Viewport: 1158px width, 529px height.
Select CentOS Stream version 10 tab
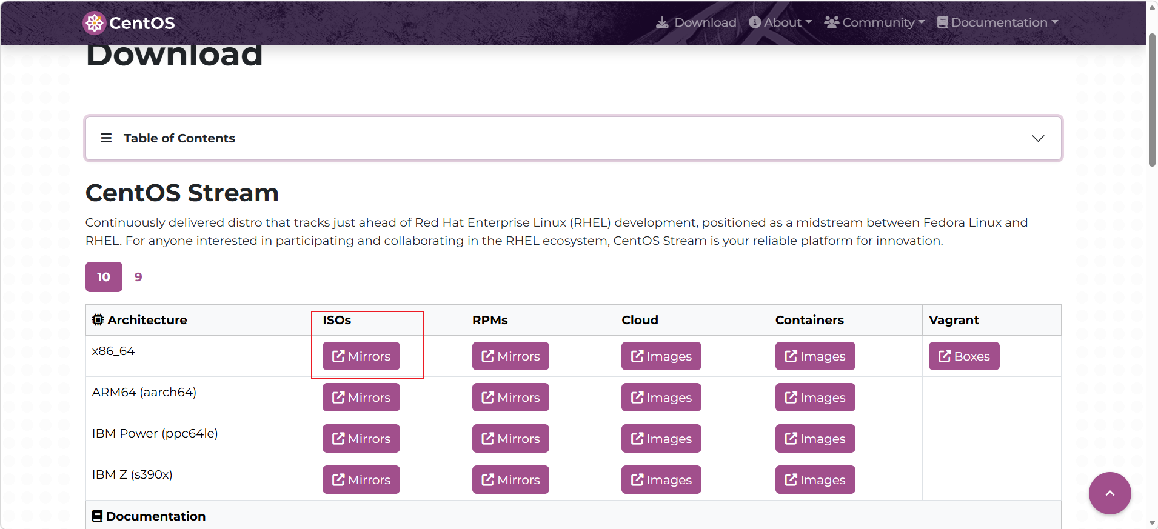tap(104, 277)
